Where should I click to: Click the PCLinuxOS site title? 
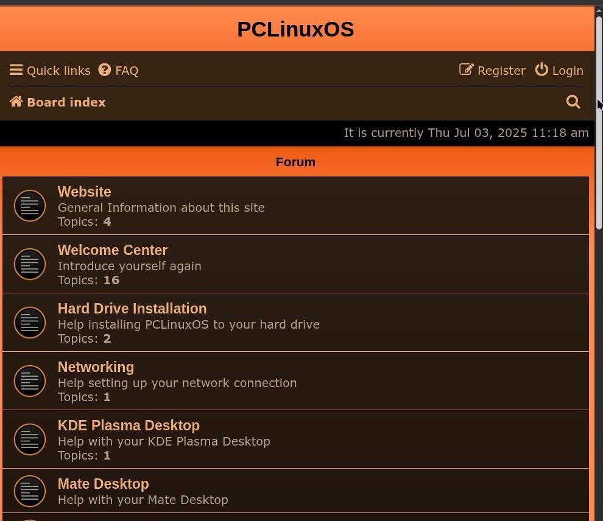tap(295, 29)
